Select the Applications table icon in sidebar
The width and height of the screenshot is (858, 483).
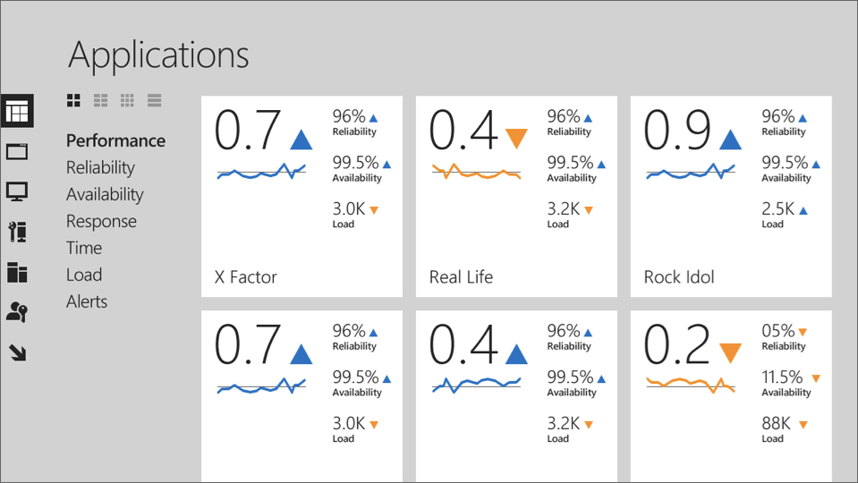(x=17, y=112)
